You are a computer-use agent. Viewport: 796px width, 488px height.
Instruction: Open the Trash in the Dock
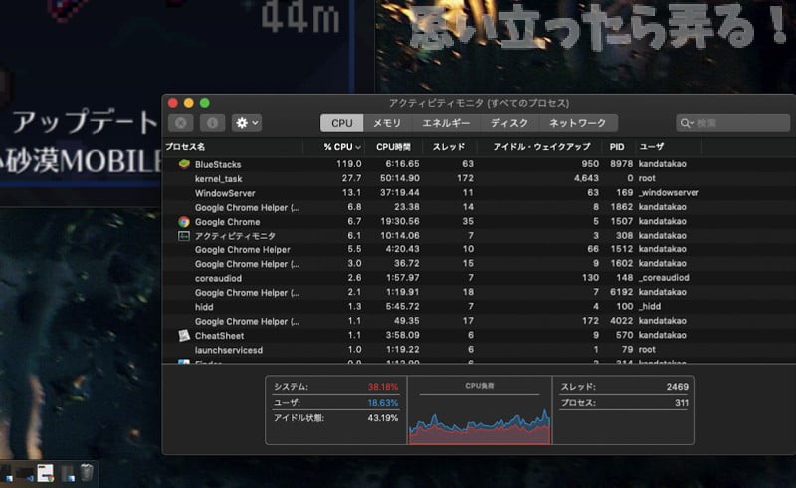87,472
